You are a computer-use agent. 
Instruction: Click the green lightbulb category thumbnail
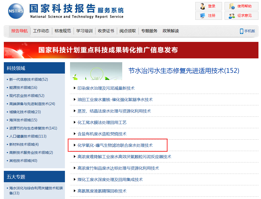click(x=96, y=71)
